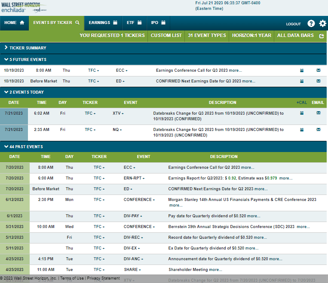Viewport: 328px width, 283px height.
Task: Click All Data Bars
Action: point(295,35)
